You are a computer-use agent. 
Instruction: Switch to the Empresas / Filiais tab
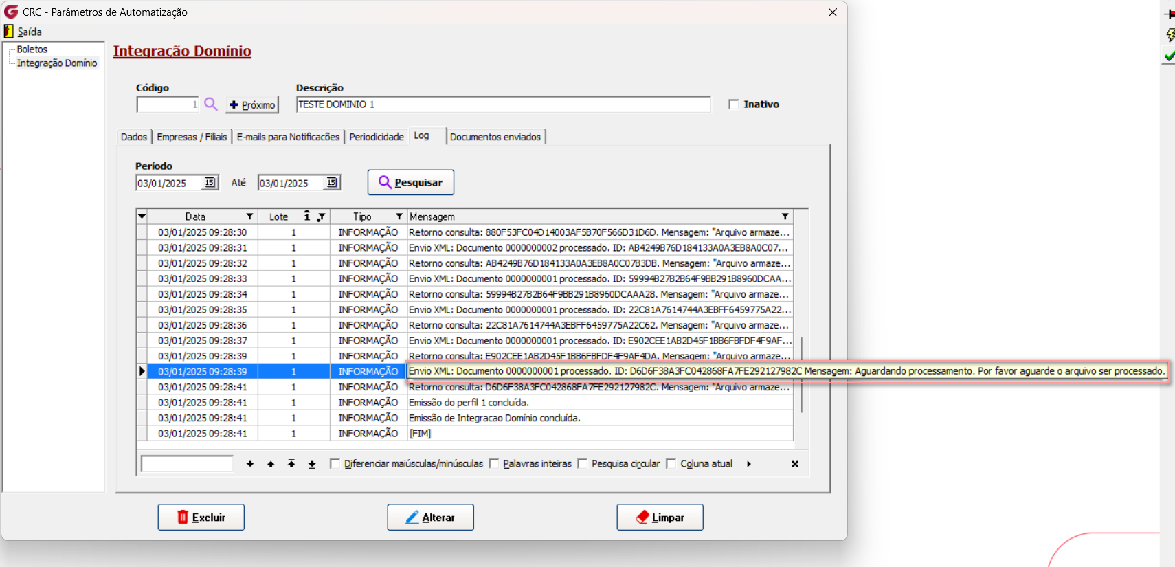(x=192, y=137)
